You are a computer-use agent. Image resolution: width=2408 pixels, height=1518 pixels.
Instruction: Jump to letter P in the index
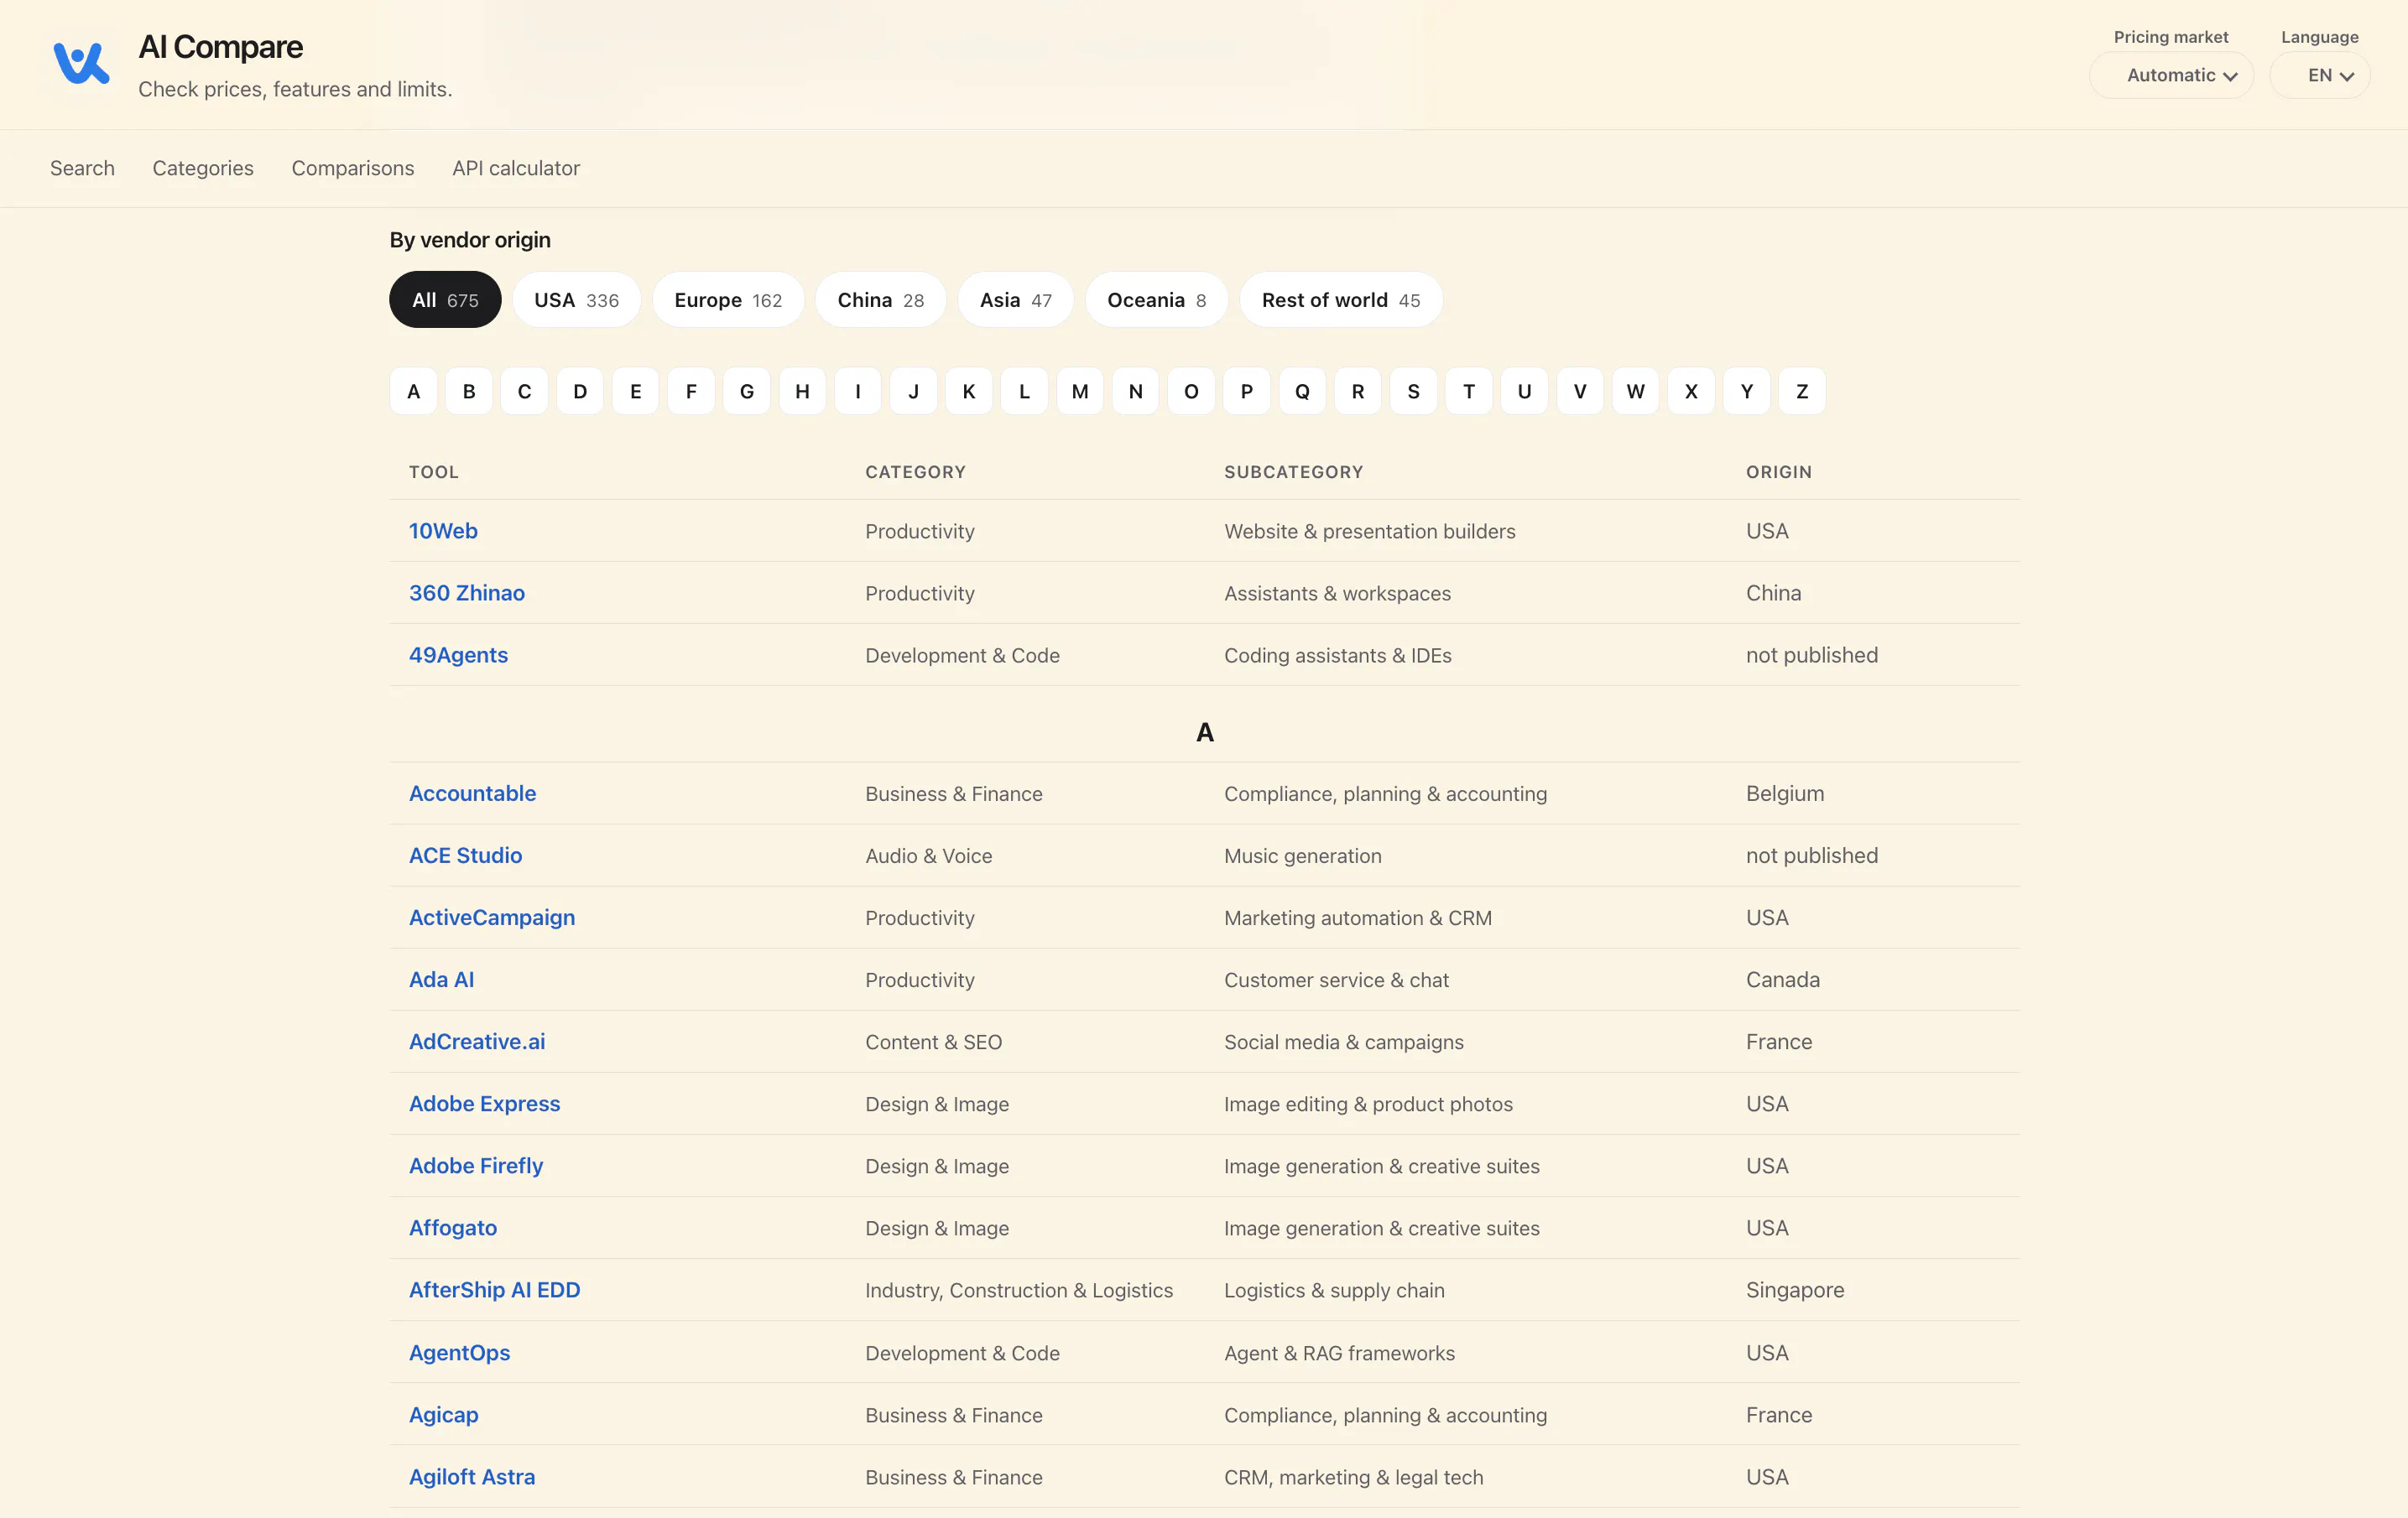tap(1247, 391)
